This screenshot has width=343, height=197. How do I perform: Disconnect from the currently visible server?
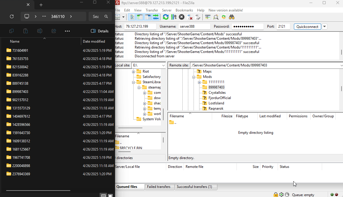coord(190,17)
